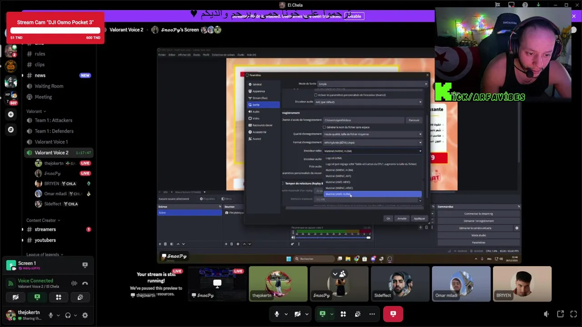The width and height of the screenshot is (582, 327).
Task: Choose Matériel (AMD, HEVC) encoder option
Action: coord(372,182)
